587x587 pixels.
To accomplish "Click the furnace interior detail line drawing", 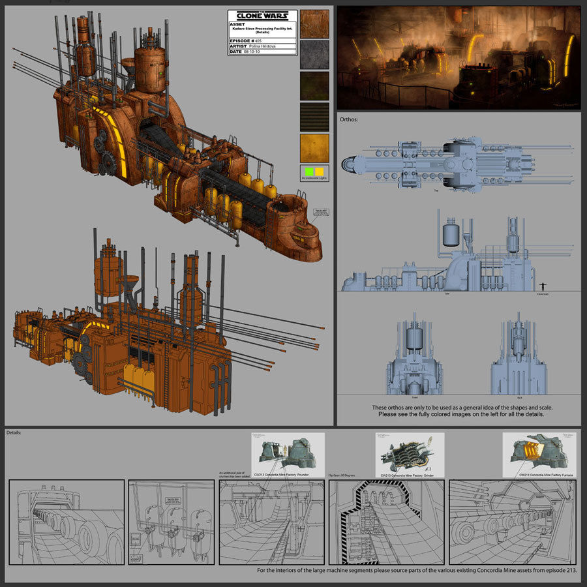I will (x=513, y=522).
